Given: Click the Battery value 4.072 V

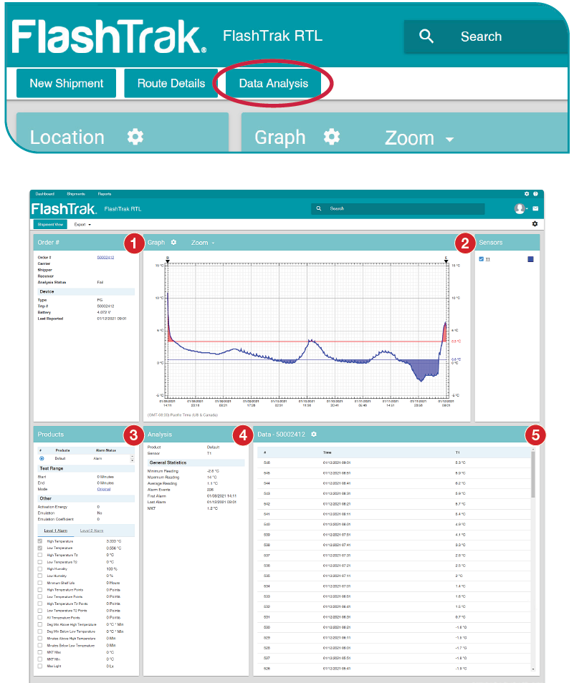Looking at the screenshot, I should (x=104, y=312).
